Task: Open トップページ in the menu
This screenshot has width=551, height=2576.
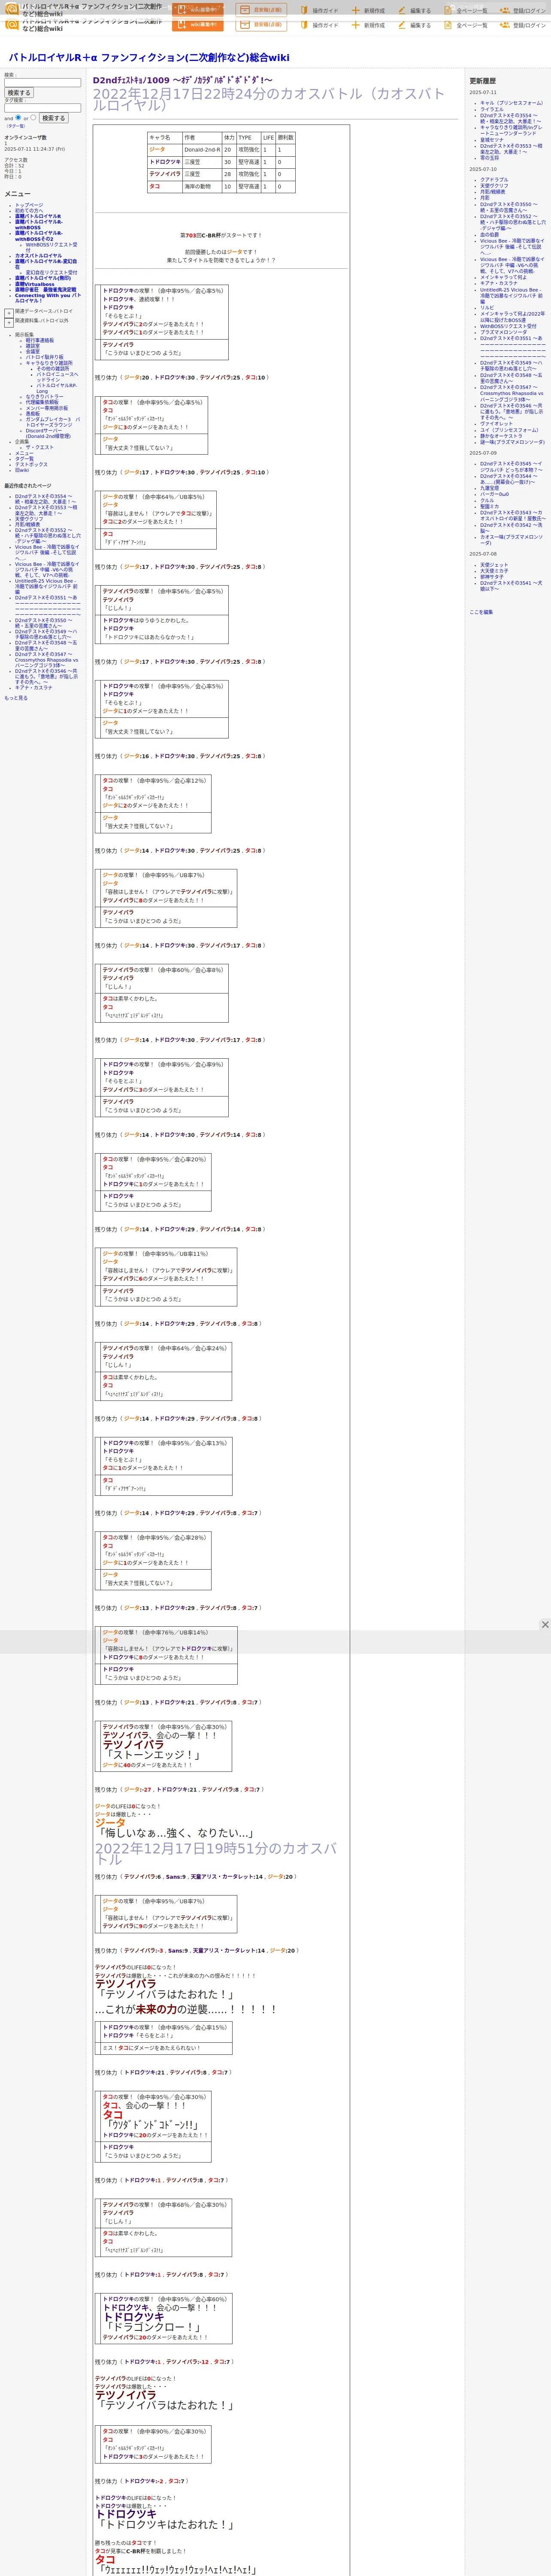Action: (29, 205)
